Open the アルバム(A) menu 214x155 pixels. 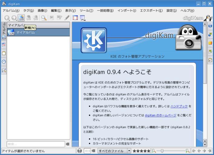click(11, 11)
